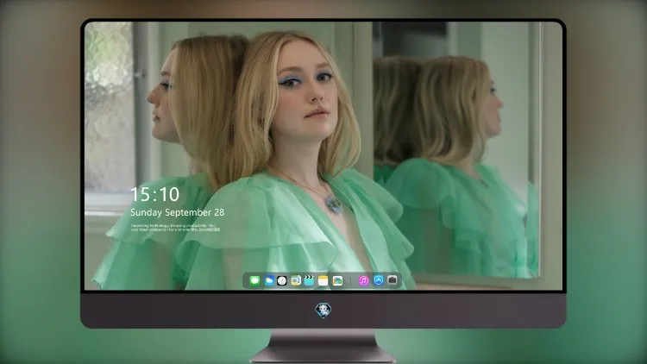
Task: Open the blue App Store icon
Action: pos(379,280)
